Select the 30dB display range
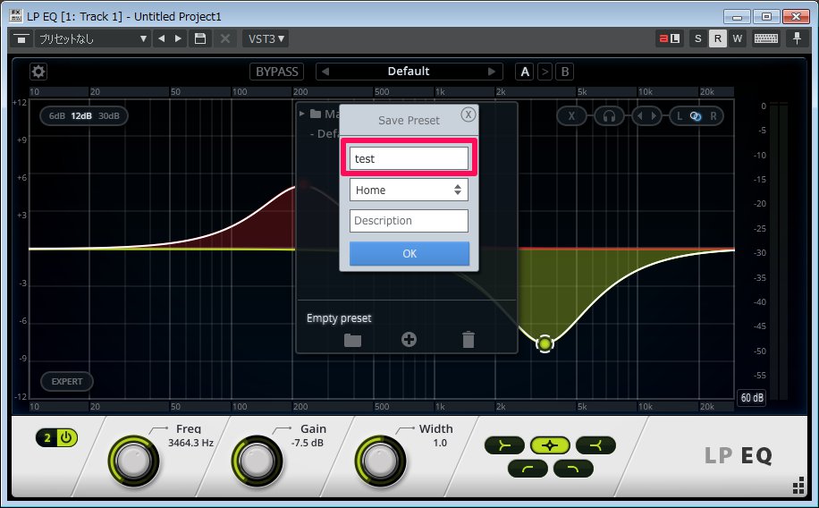This screenshot has width=819, height=508. click(x=108, y=115)
